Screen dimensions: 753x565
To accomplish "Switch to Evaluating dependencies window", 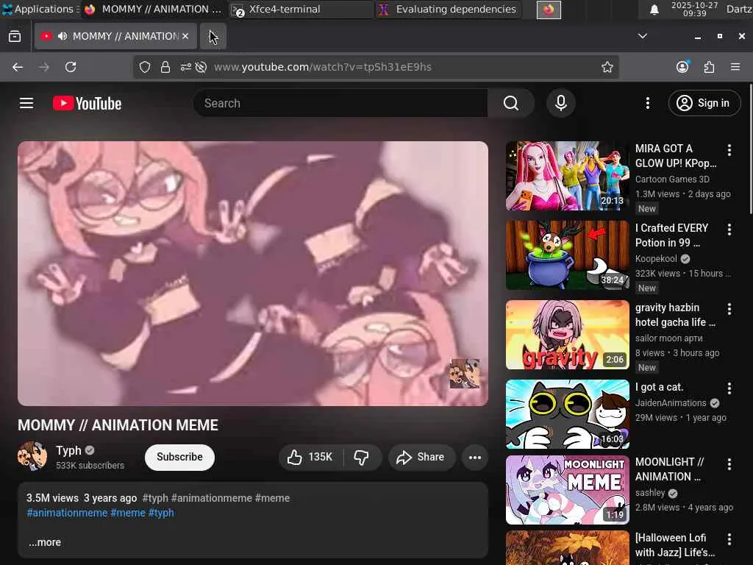I will 448,9.
